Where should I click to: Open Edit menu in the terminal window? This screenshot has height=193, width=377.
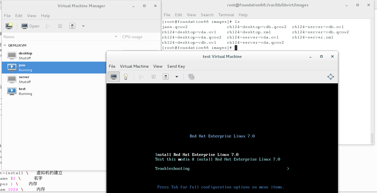(179, 15)
